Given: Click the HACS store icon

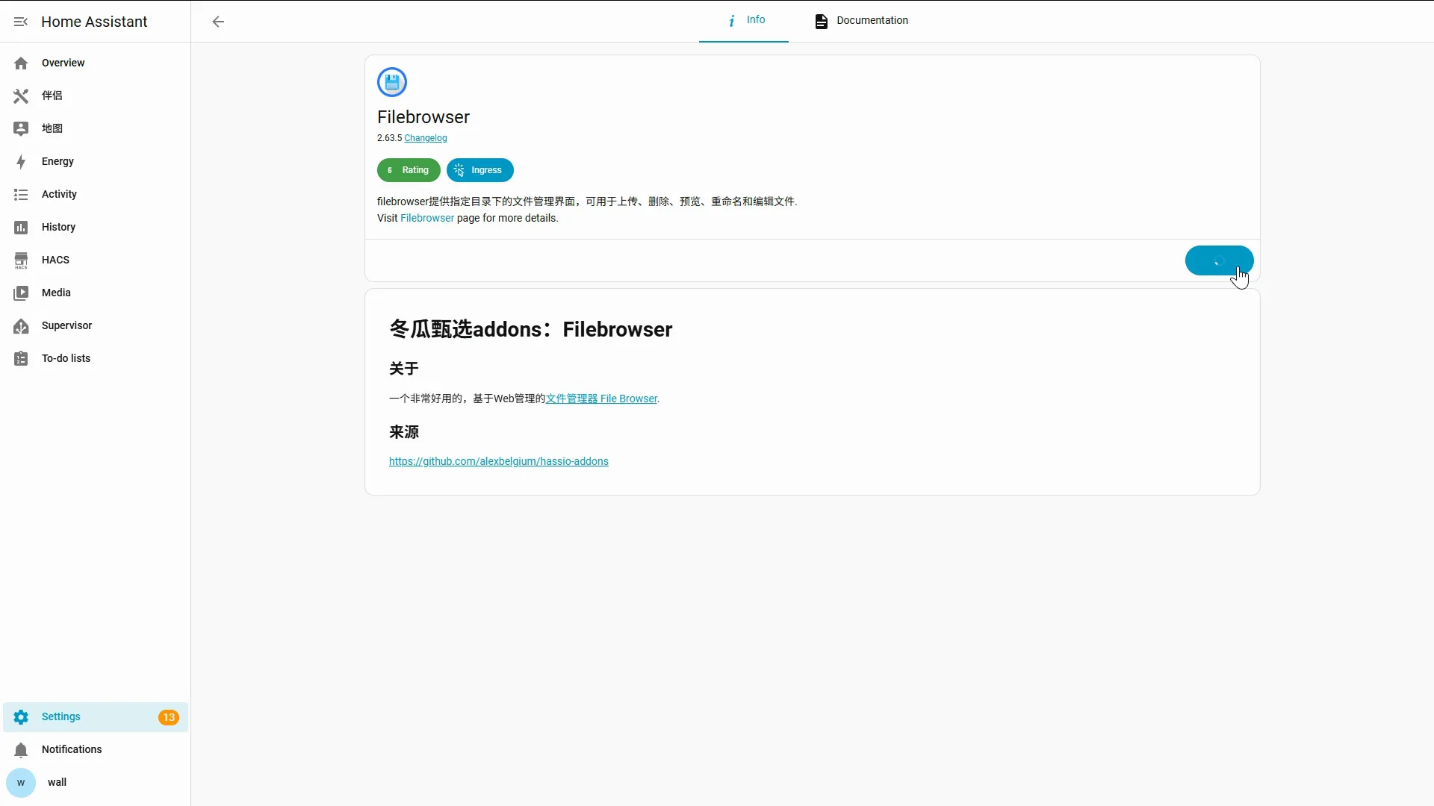Looking at the screenshot, I should pyautogui.click(x=21, y=260).
